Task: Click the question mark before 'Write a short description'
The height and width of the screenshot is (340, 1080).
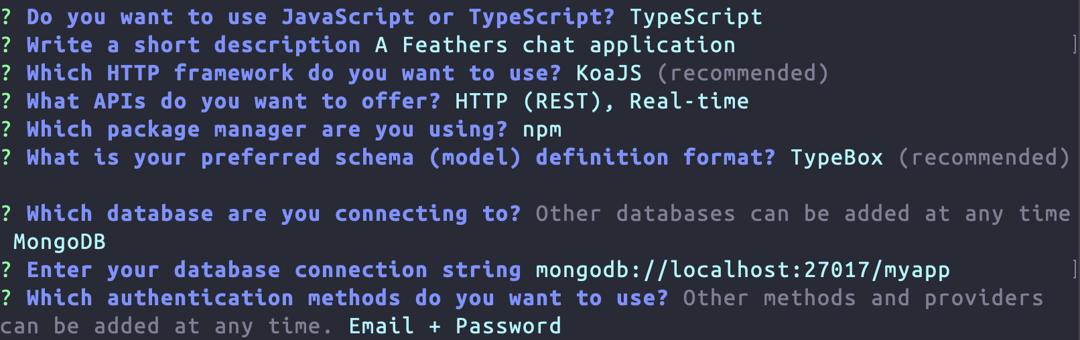Action: point(6,45)
